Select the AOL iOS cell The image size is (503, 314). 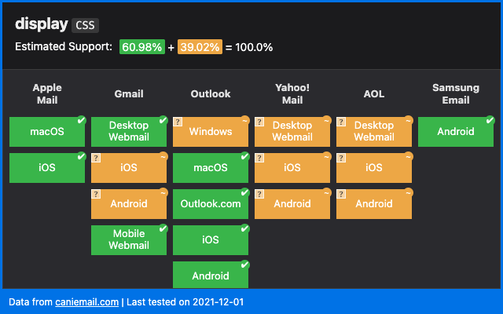pos(374,168)
